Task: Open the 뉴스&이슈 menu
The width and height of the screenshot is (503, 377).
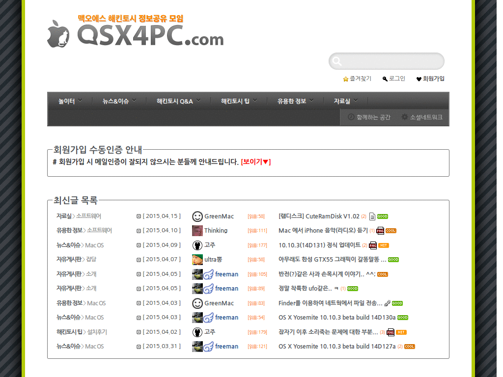Action: pos(115,101)
